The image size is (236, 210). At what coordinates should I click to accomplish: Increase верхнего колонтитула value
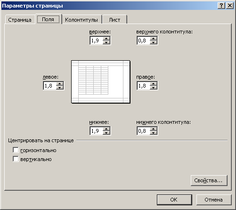154,39
